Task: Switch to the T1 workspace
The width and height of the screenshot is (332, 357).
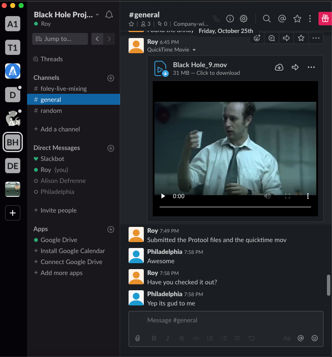Action: [13, 47]
